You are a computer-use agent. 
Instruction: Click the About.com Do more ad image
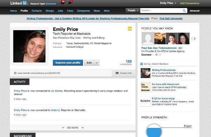145,87
